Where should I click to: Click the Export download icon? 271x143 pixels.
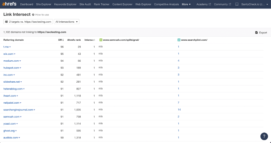click(x=257, y=32)
